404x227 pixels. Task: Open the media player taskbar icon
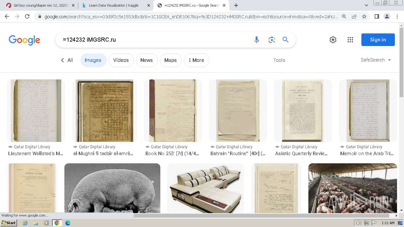[46, 223]
